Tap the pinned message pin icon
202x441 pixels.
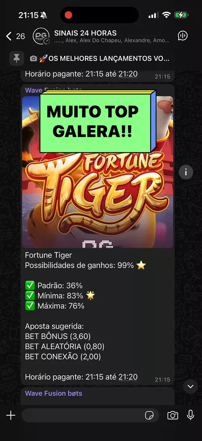click(x=16, y=58)
